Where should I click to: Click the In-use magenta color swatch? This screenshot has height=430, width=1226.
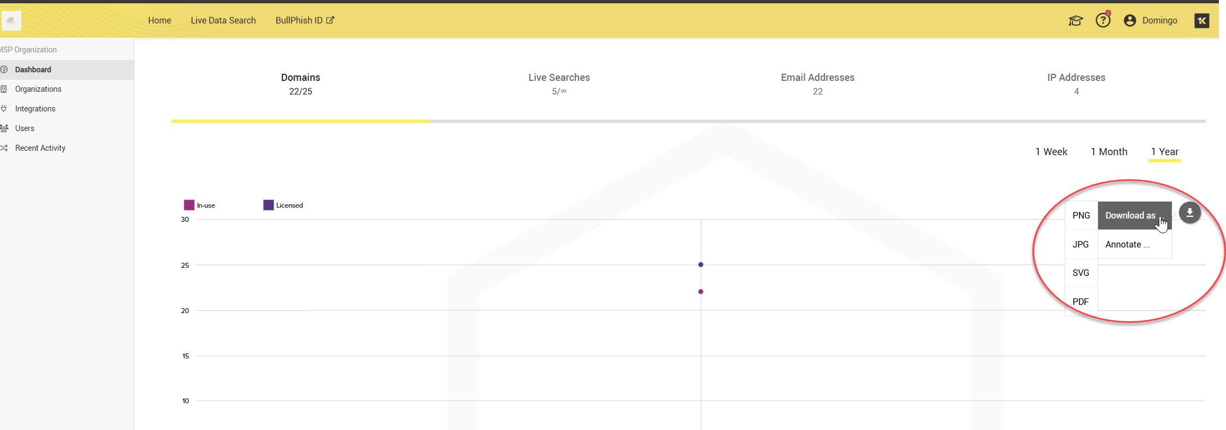tap(189, 205)
